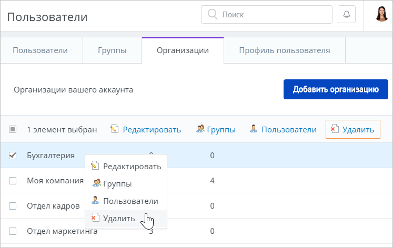The image size is (393, 248).
Task: Select the Отдел маркетинга organization name
Action: tap(62, 231)
